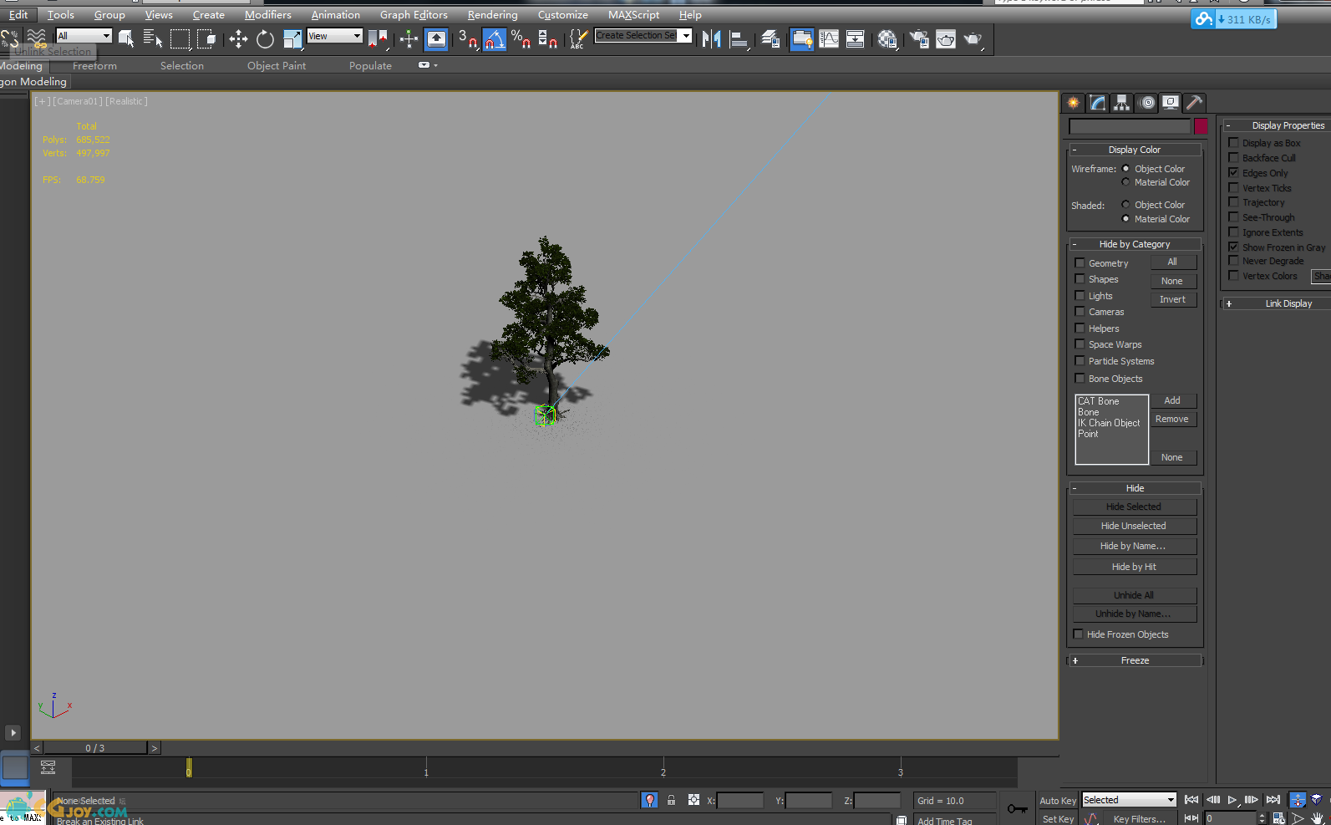Enable Hide Cameras category checkbox
The height and width of the screenshot is (825, 1331).
coord(1080,312)
